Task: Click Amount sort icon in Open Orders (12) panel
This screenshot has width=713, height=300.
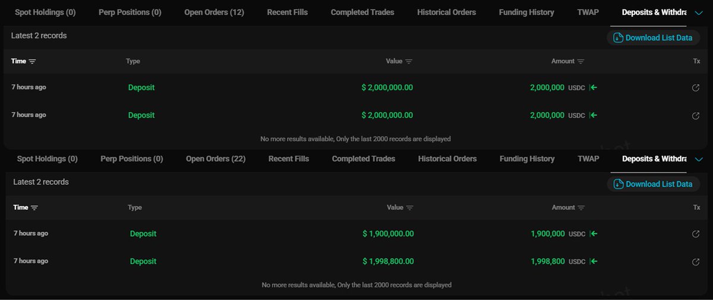Action: coord(581,62)
